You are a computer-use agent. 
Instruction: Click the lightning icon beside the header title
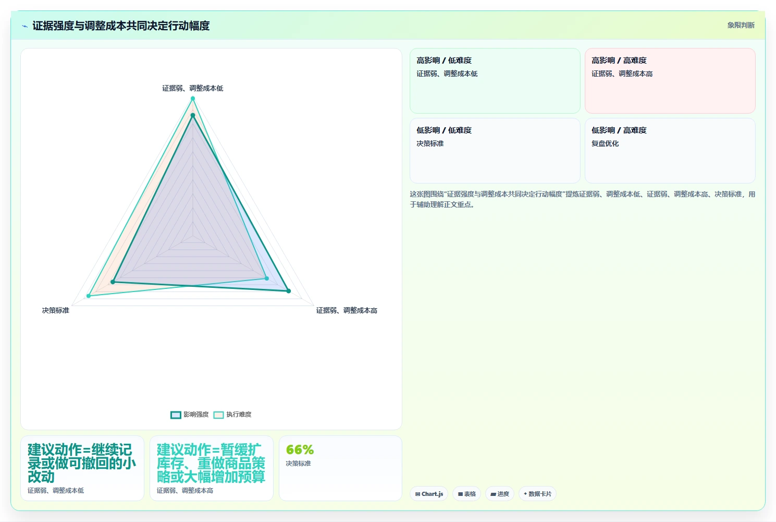[24, 26]
